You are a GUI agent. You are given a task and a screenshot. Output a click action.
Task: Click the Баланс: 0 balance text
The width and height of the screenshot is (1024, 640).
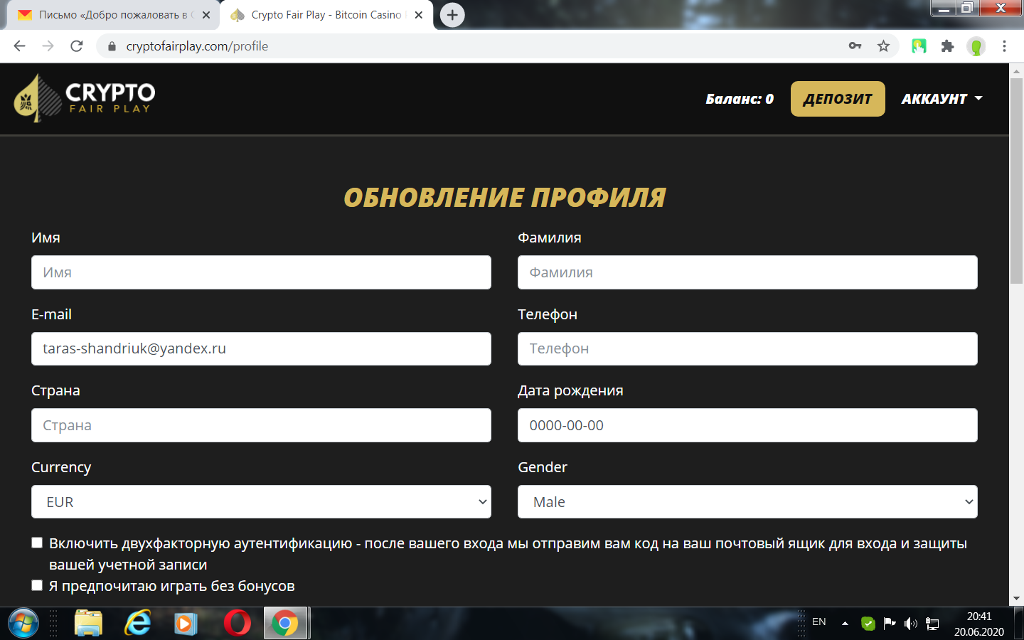pyautogui.click(x=740, y=99)
